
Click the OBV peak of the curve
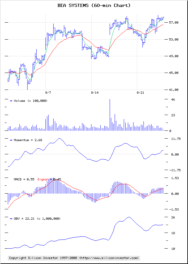(x=128, y=217)
